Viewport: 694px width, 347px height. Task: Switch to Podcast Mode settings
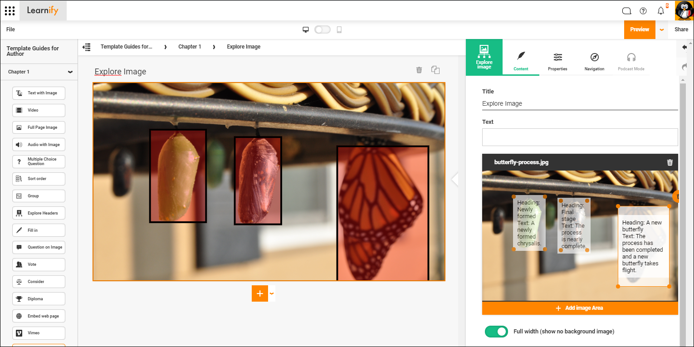pyautogui.click(x=631, y=61)
